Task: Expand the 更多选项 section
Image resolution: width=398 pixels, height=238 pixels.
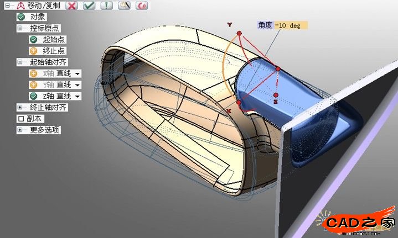Action: point(20,130)
